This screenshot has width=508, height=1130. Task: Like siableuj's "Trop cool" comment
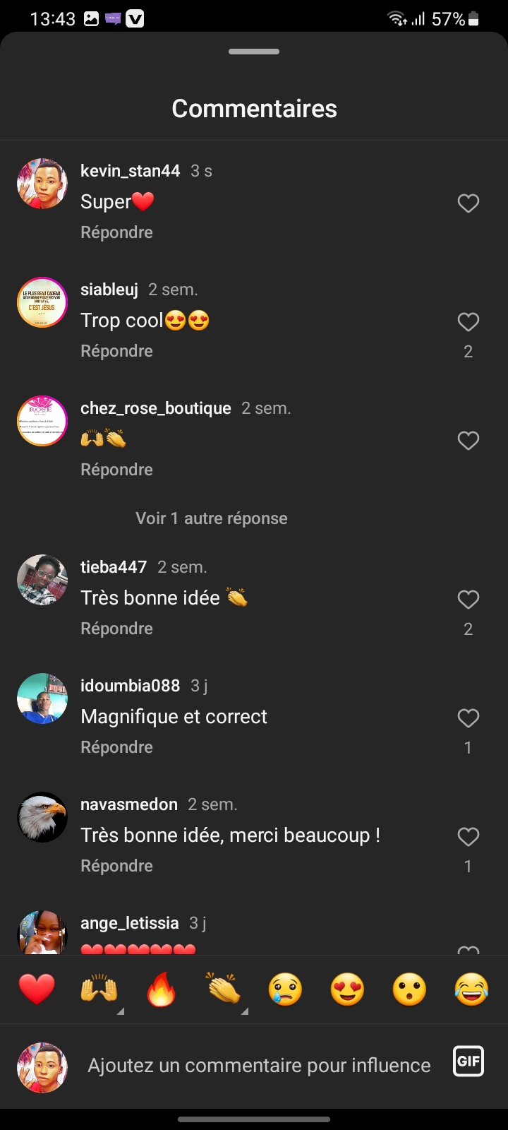[468, 322]
